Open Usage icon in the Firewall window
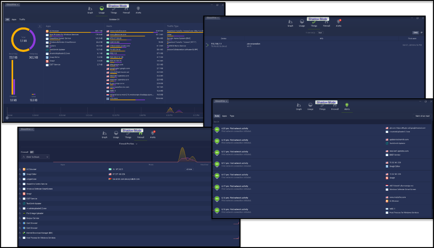Image resolution: width=434 pixels, height=248 pixels. coord(116,133)
